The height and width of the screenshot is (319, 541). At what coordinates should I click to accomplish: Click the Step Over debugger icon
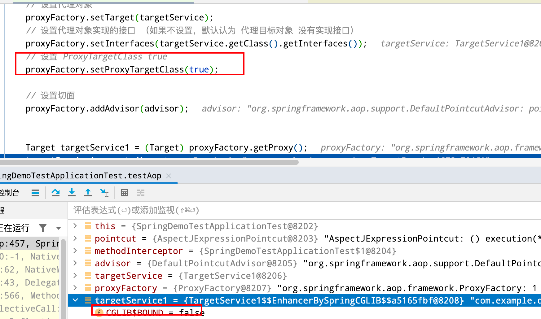click(x=56, y=193)
